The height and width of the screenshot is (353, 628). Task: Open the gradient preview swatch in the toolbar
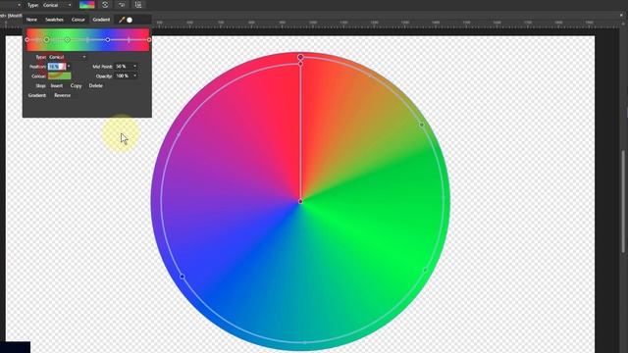pos(87,5)
